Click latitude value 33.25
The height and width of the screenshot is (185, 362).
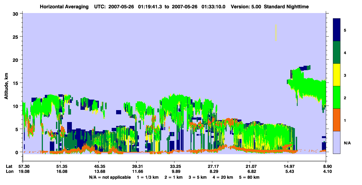(174, 166)
